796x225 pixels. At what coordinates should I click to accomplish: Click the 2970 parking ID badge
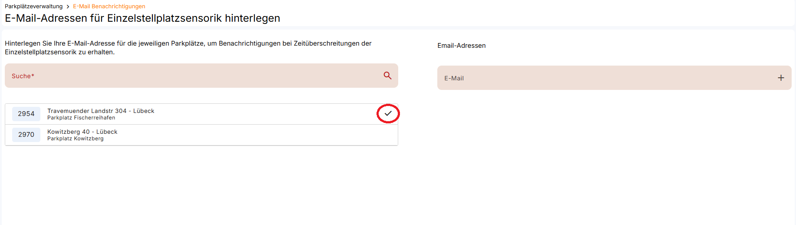pos(26,135)
